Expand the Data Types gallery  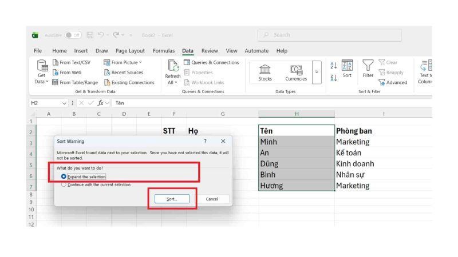point(317,73)
